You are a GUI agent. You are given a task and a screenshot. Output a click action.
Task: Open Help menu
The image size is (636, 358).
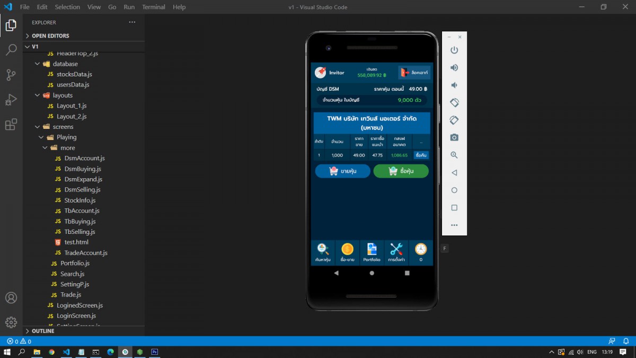point(179,7)
